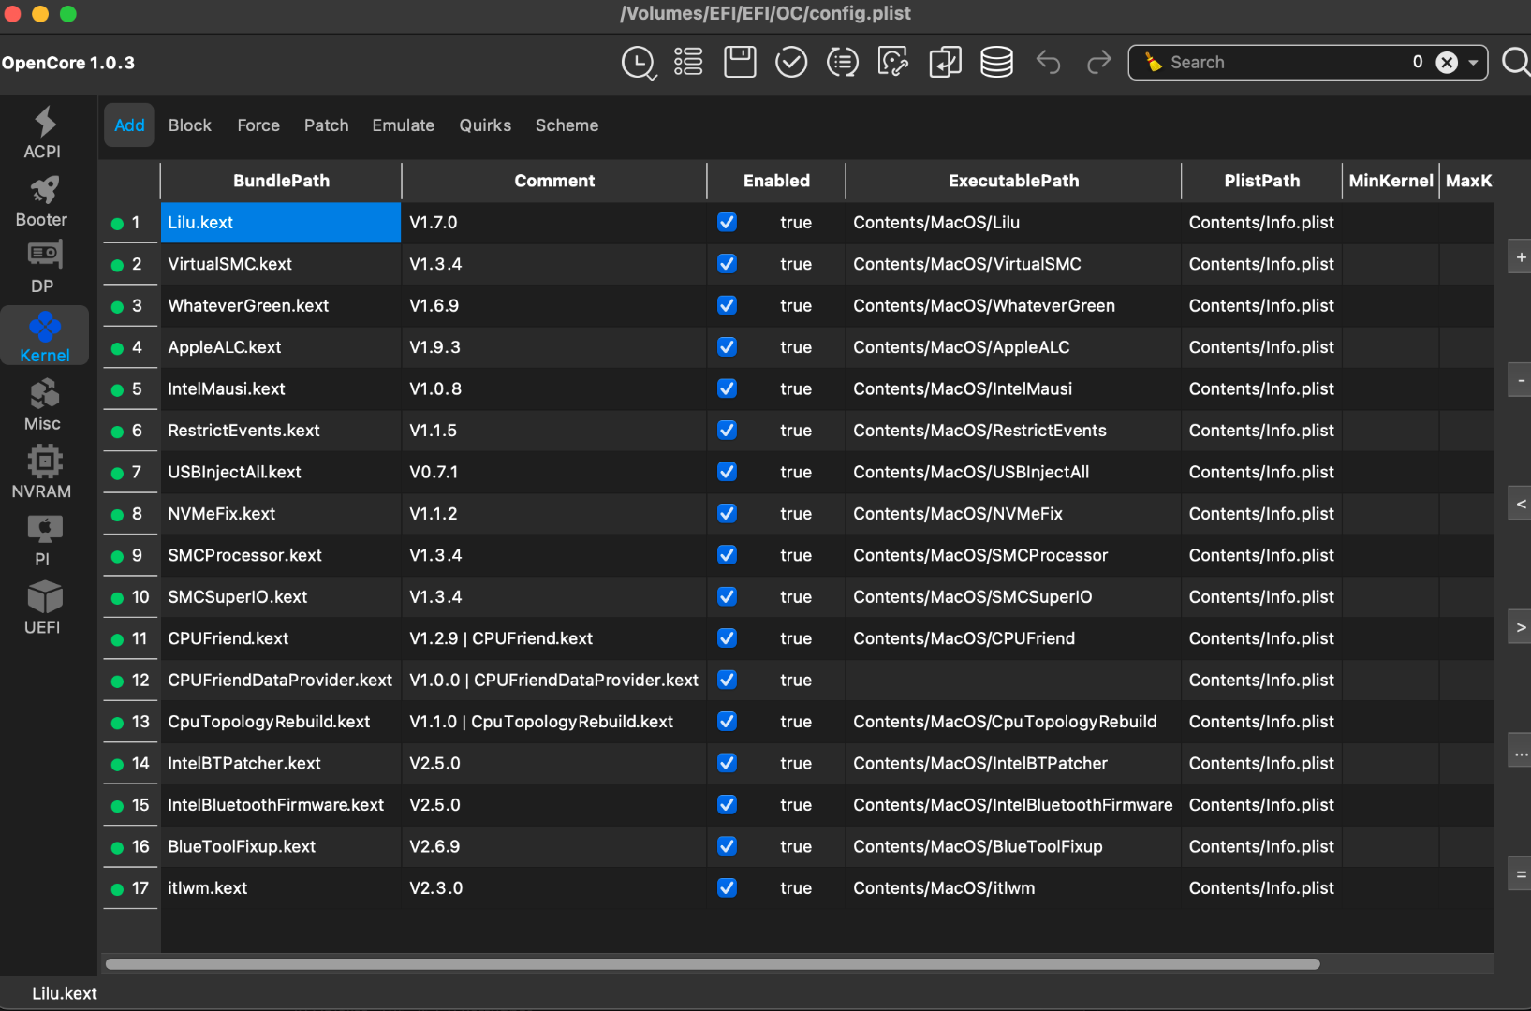1531x1011 pixels.
Task: Switch to the Quirks tab
Action: (485, 125)
